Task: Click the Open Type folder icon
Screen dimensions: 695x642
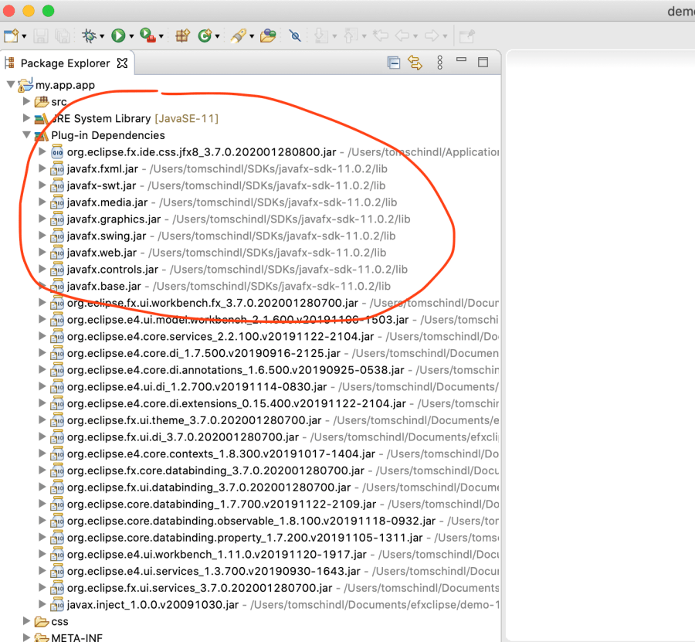Action: tap(267, 36)
